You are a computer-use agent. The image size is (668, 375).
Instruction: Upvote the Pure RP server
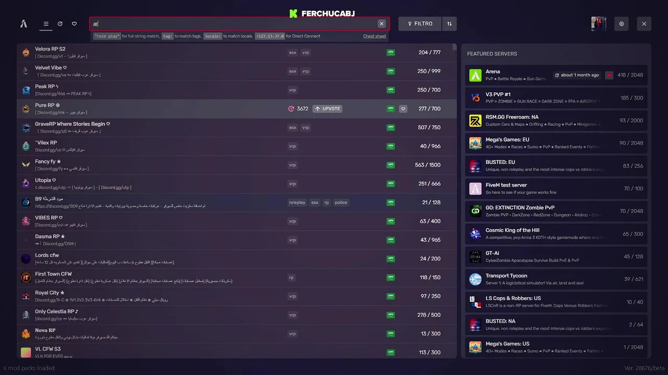(327, 109)
